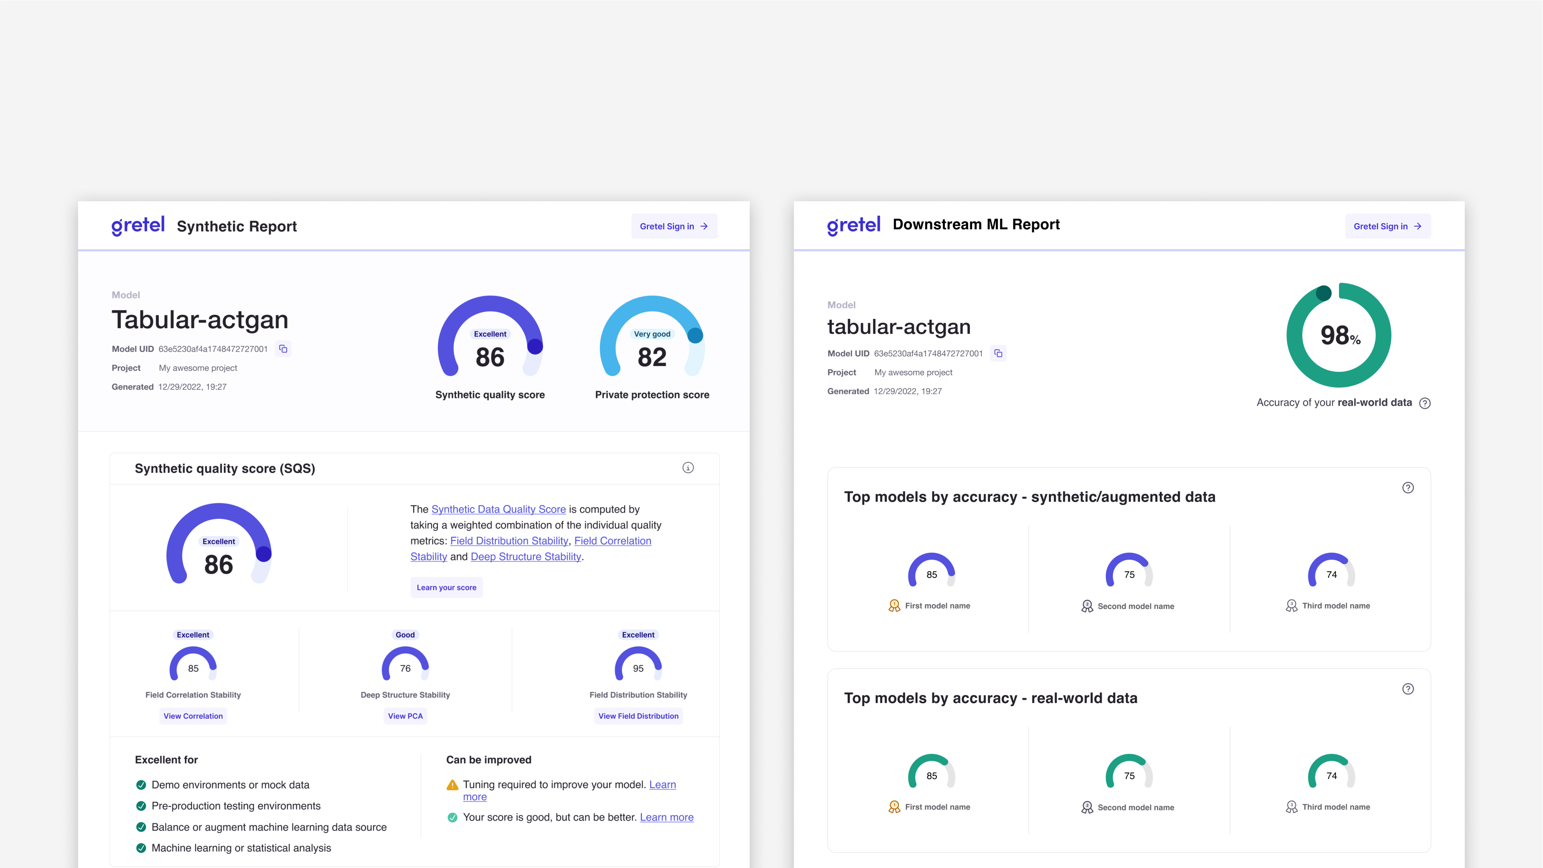Click the 98% accuracy donut chart

pos(1339,335)
